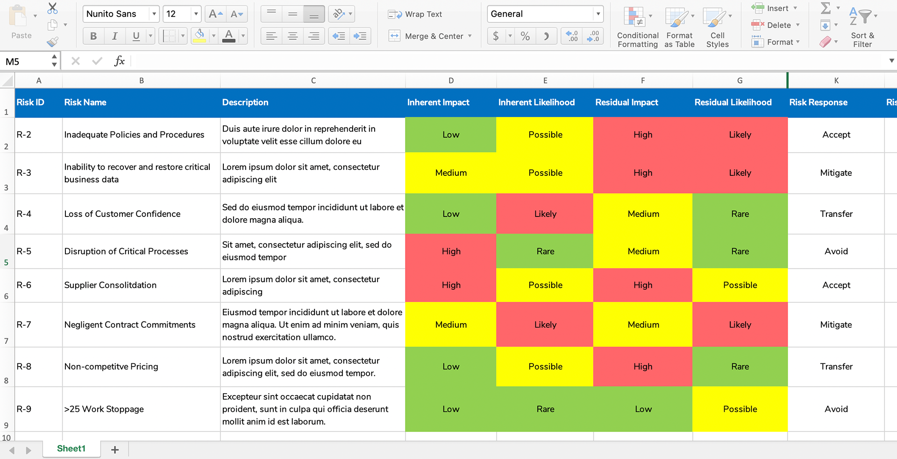Align text right
Viewport: 897px width, 459px height.
click(x=314, y=36)
